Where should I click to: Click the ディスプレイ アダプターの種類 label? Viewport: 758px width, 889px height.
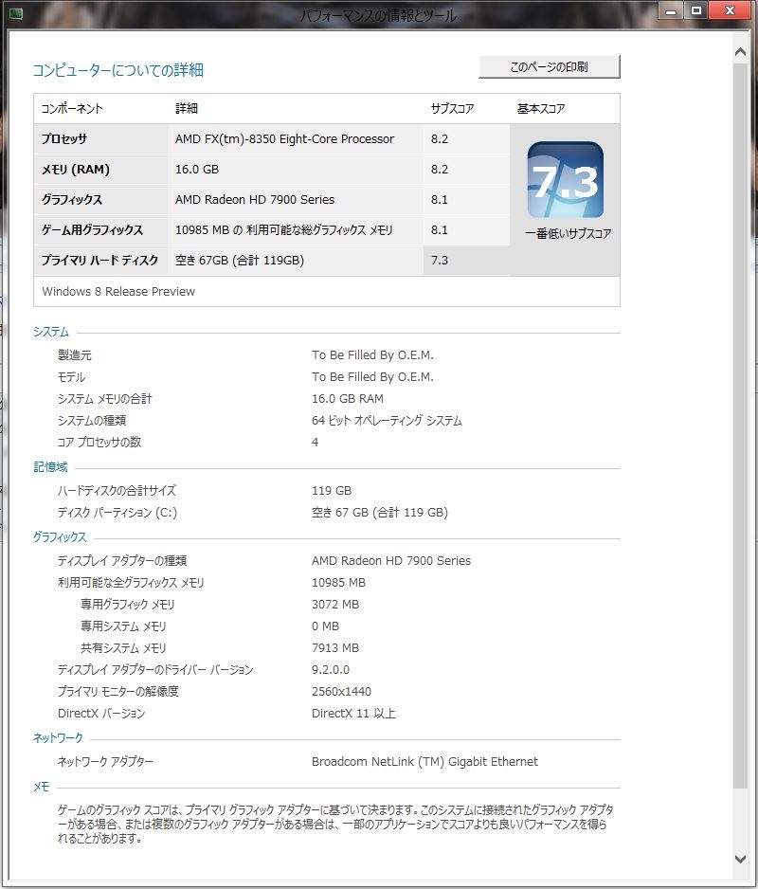click(122, 561)
